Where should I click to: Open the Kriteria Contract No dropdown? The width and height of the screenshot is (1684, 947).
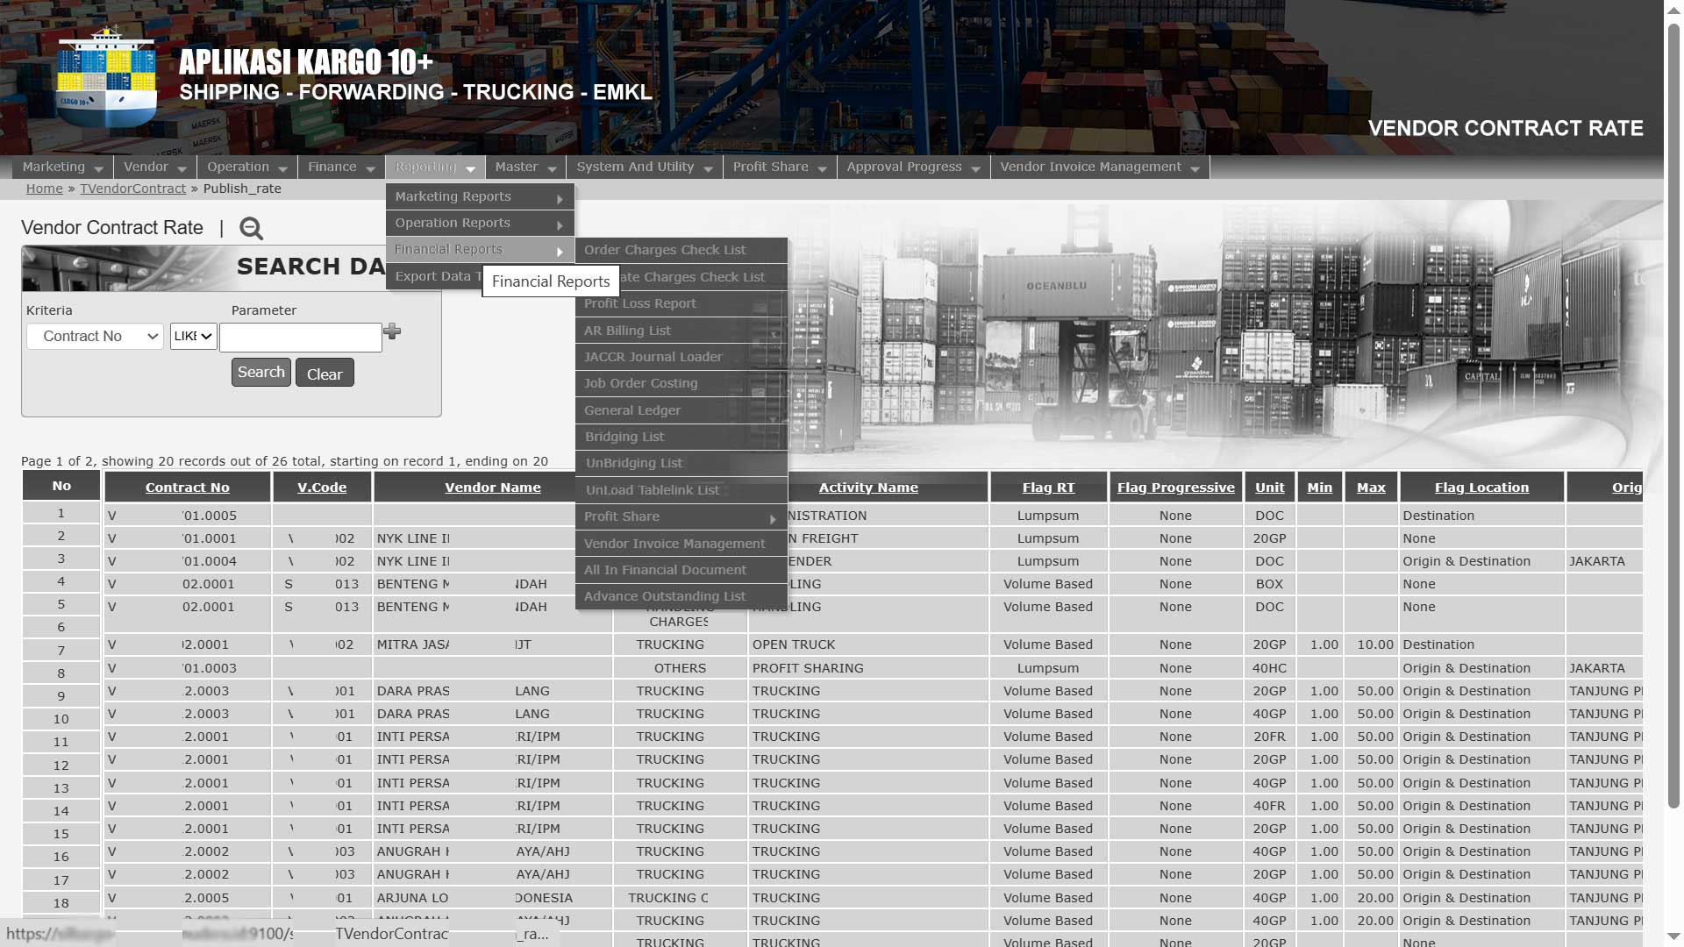point(95,337)
